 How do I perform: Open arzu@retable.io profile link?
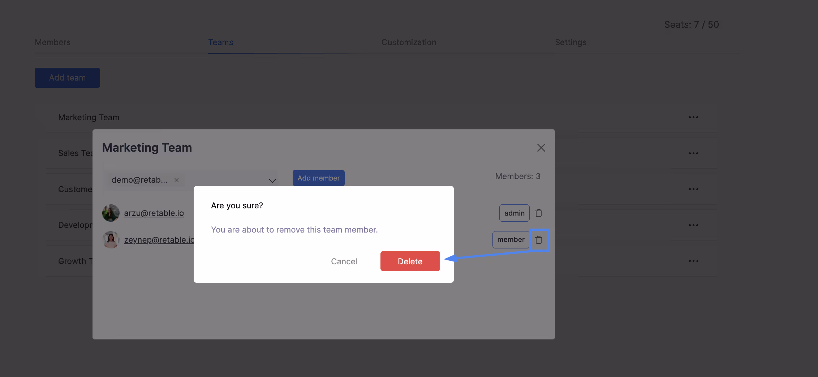(x=154, y=213)
